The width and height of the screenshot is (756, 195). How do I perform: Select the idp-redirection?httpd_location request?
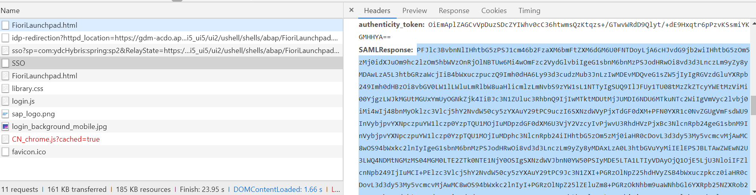(171, 38)
